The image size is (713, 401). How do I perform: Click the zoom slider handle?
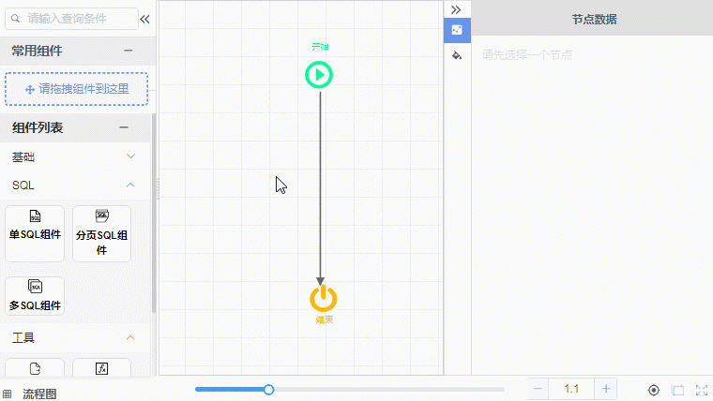pyautogui.click(x=268, y=389)
